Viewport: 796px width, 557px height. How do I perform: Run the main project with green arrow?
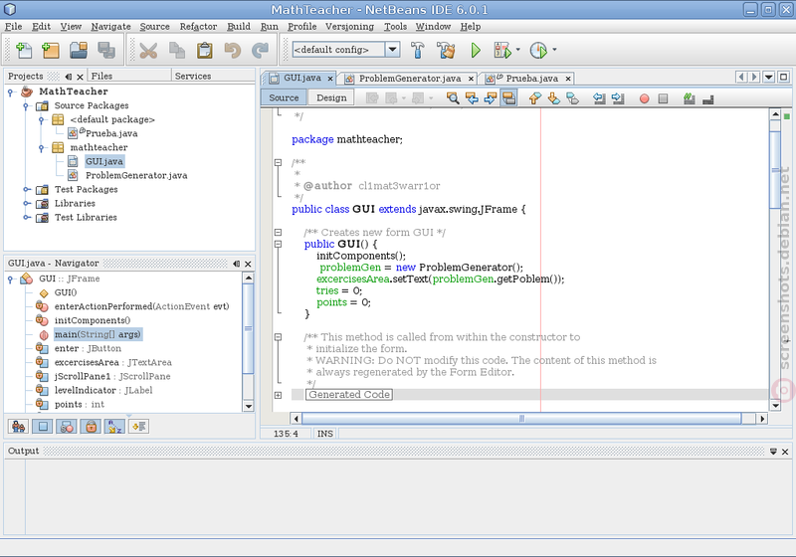click(476, 50)
